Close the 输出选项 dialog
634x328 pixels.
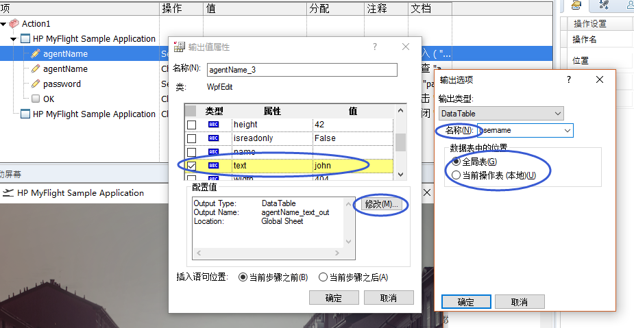coord(600,79)
